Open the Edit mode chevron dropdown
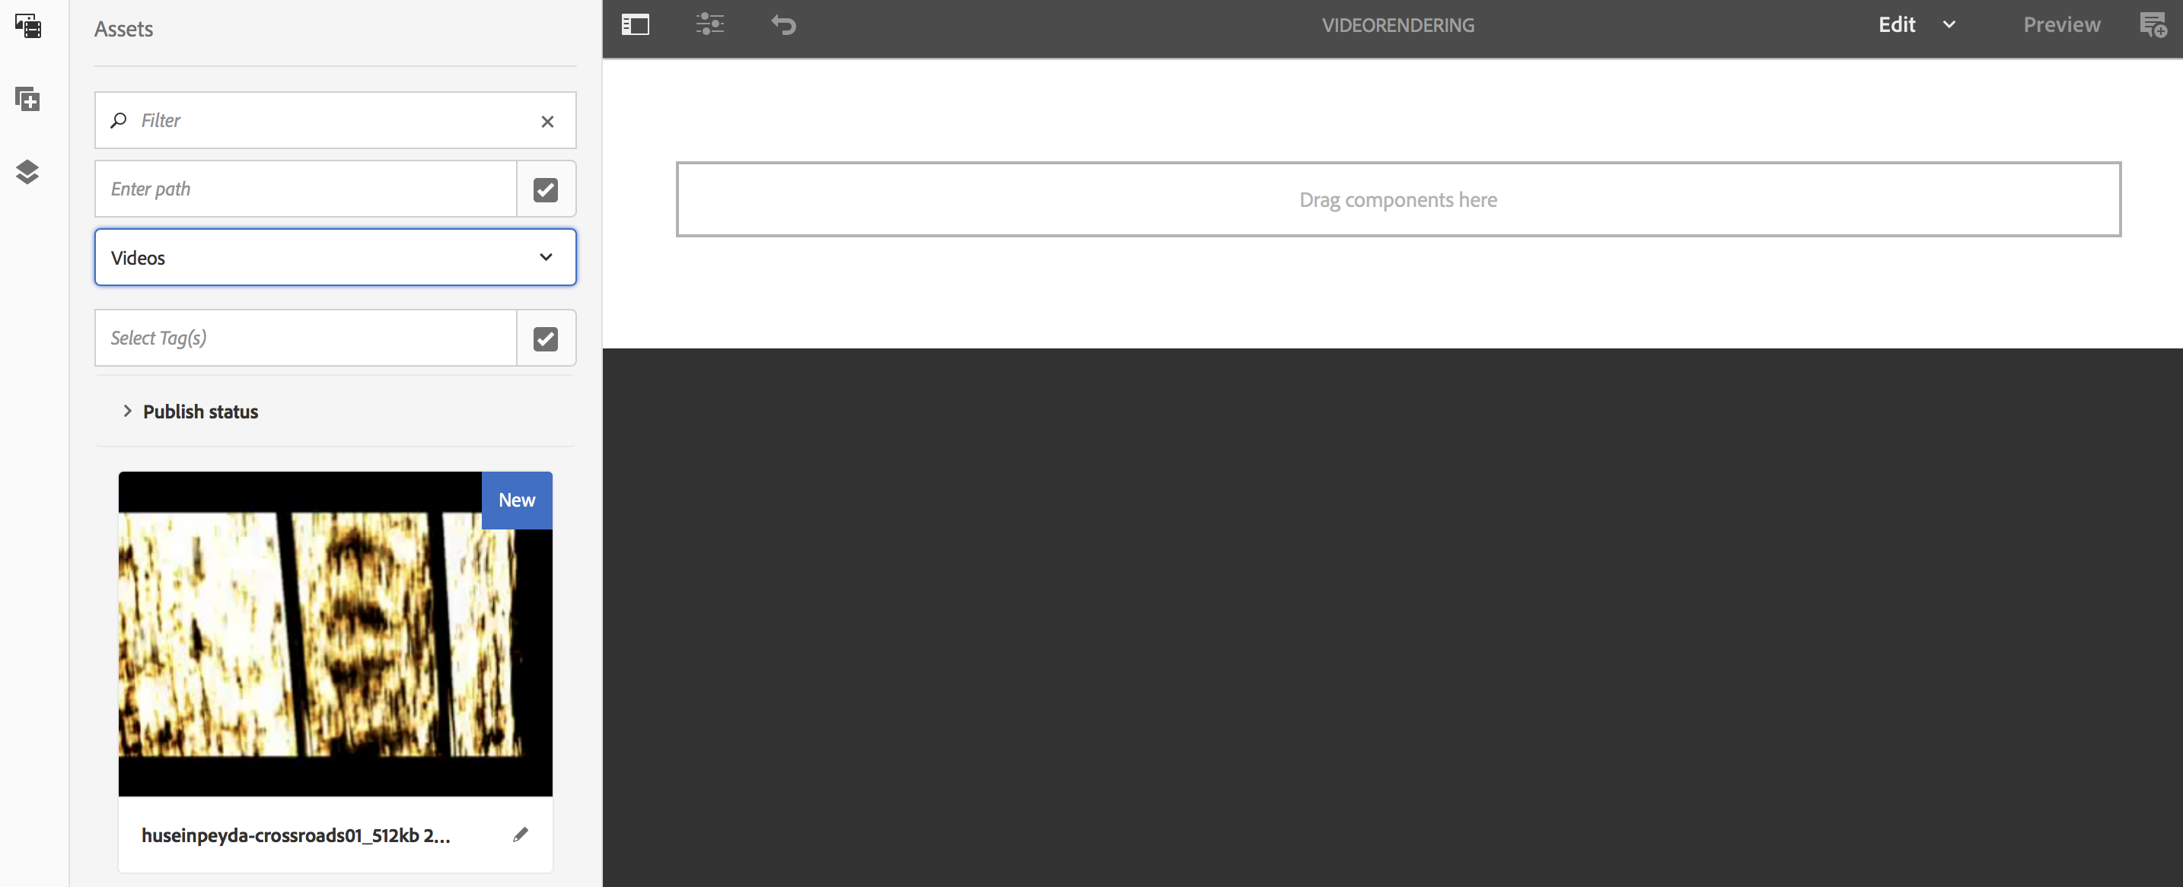2183x887 pixels. [x=1949, y=25]
